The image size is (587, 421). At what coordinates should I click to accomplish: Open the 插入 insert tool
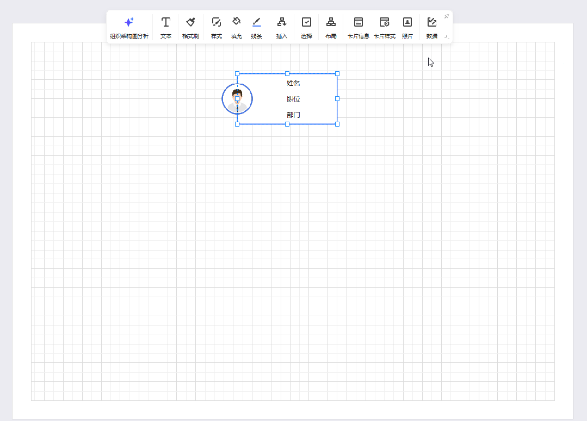(281, 28)
